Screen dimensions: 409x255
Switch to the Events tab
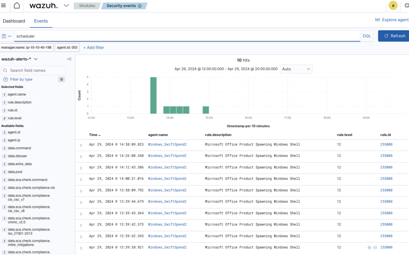click(41, 21)
